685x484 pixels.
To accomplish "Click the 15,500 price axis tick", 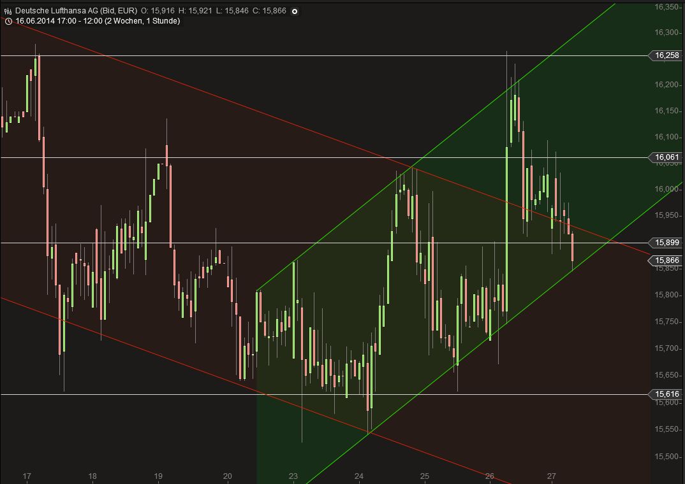I will [x=667, y=457].
